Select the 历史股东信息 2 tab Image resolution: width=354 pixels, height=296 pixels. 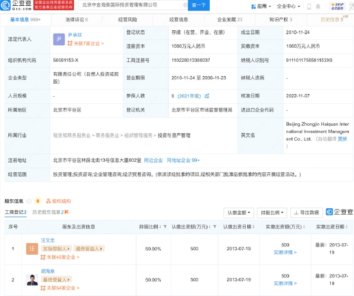click(x=50, y=212)
